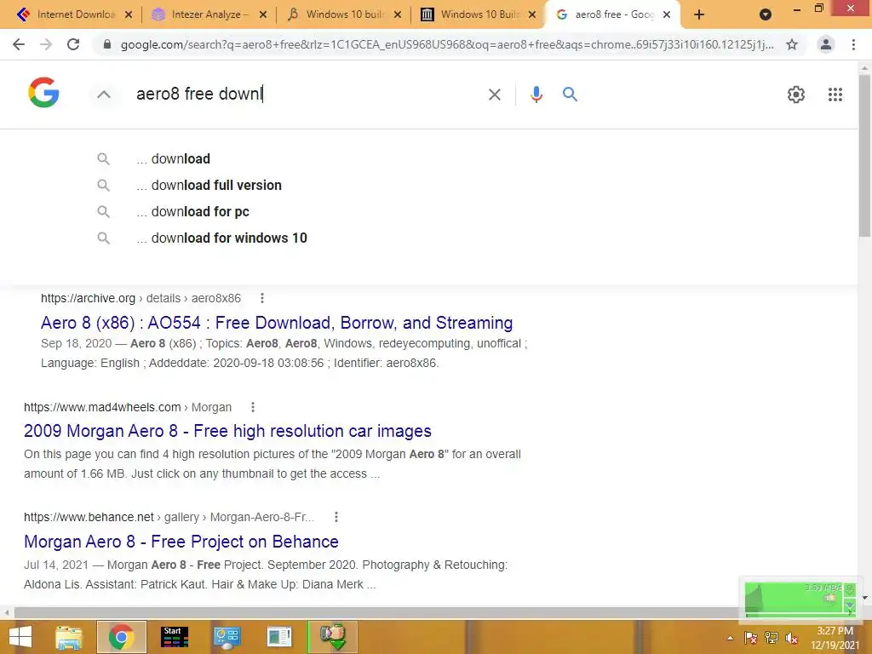Open Google apps grid

835,95
